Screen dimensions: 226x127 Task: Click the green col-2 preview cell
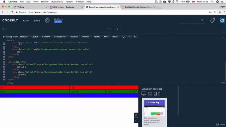coord(117,91)
